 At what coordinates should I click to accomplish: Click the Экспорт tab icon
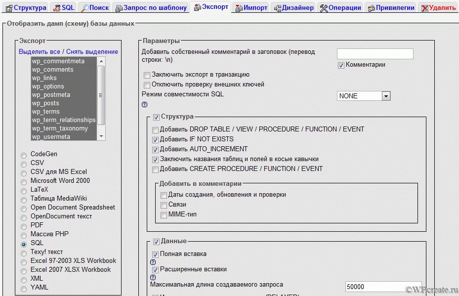198,7
